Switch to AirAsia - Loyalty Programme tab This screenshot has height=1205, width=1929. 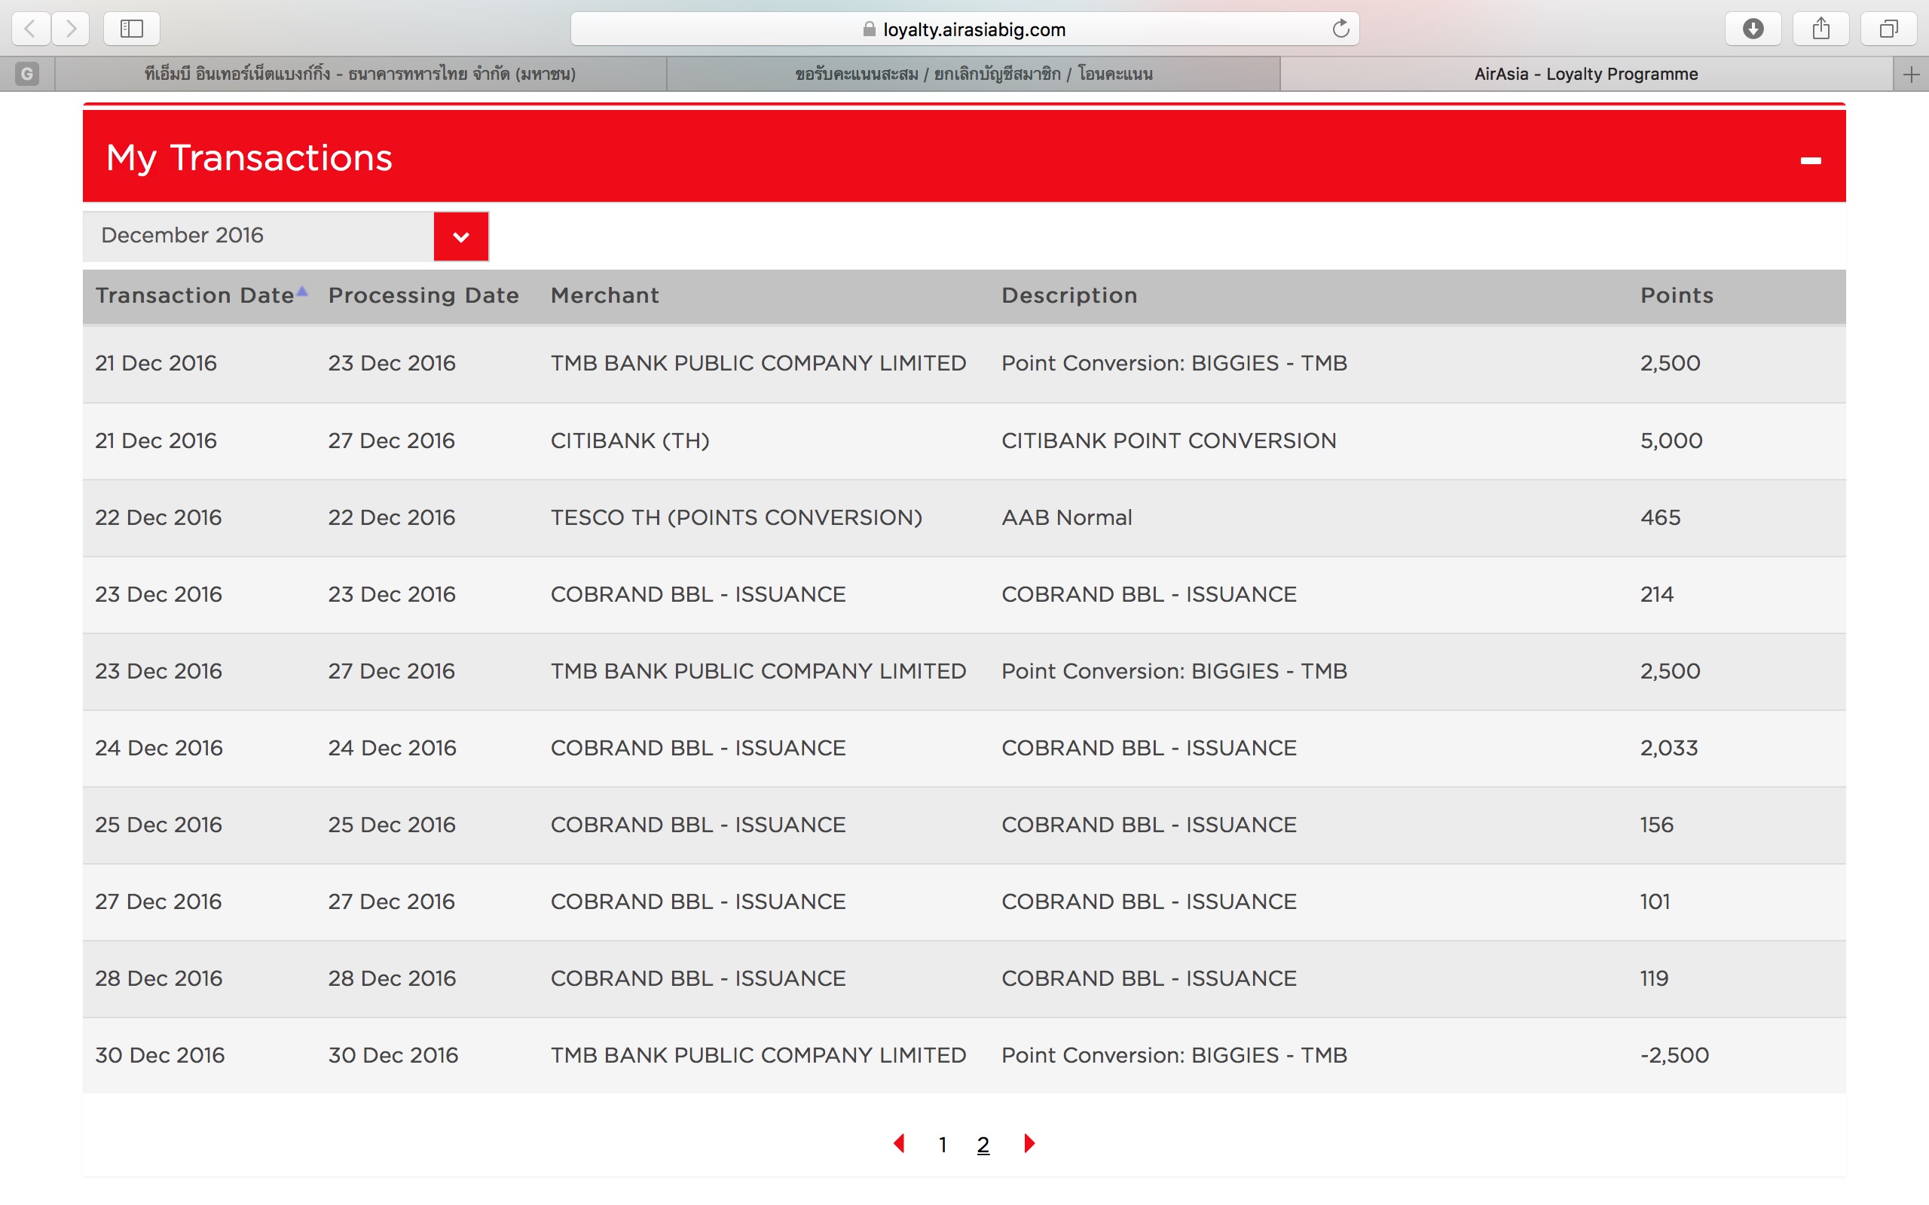click(1586, 74)
